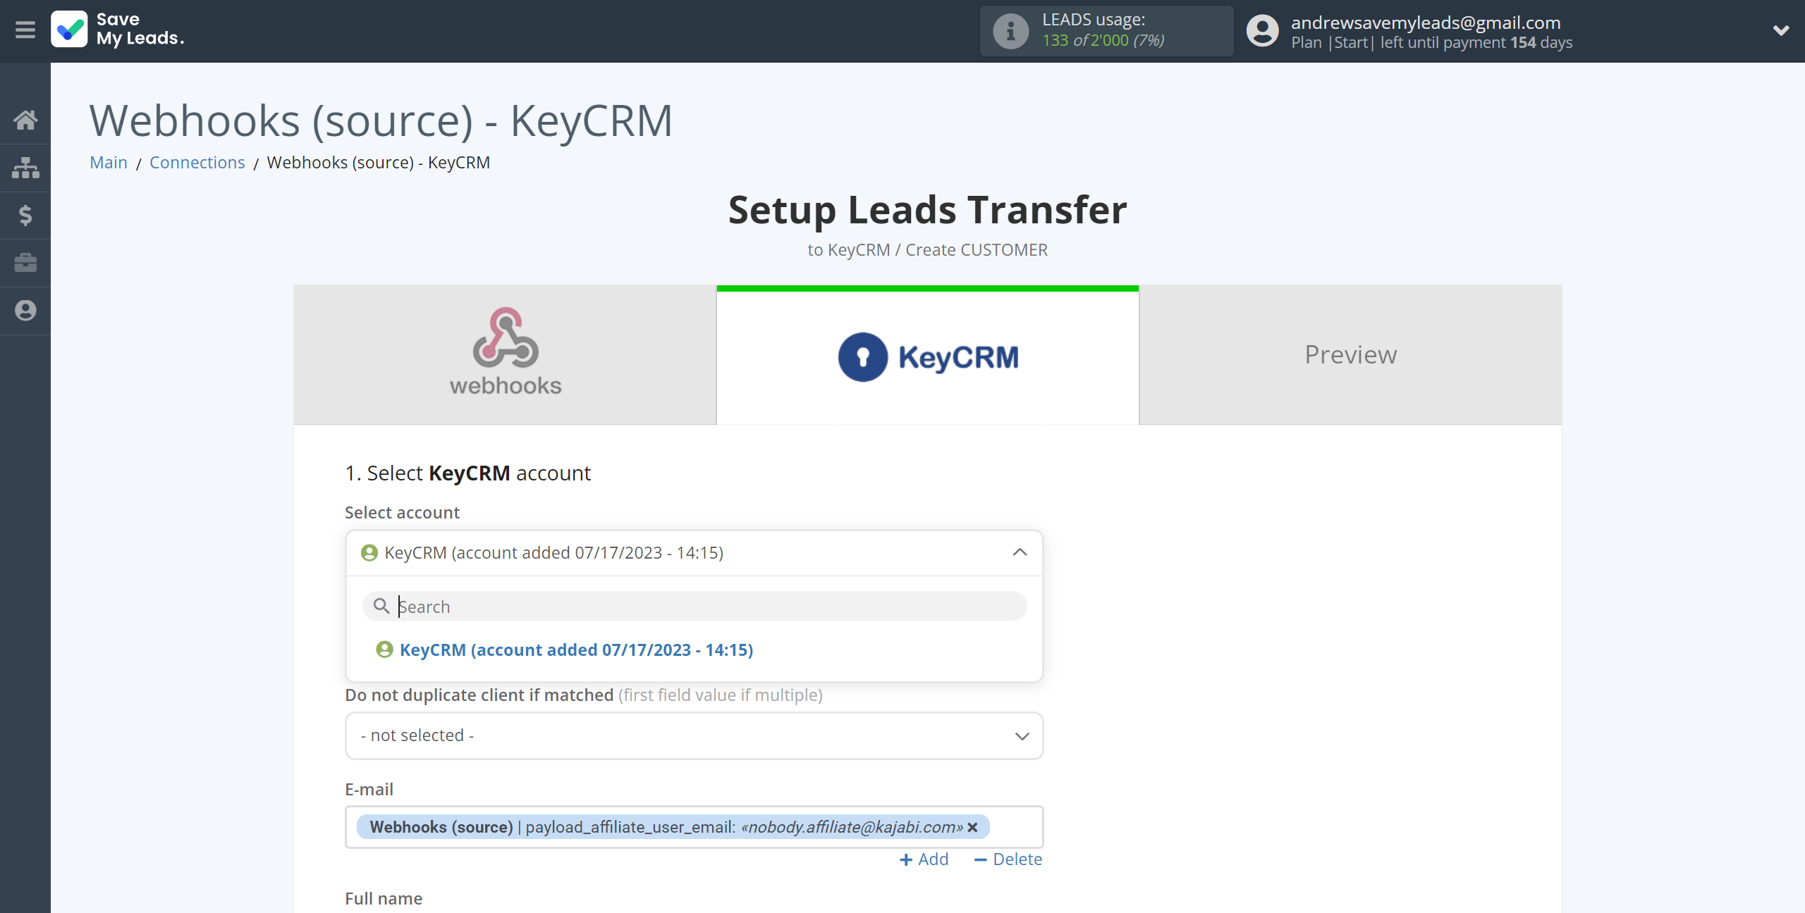Viewport: 1805px width, 913px height.
Task: Expand the account menu chevron
Action: tap(1781, 30)
